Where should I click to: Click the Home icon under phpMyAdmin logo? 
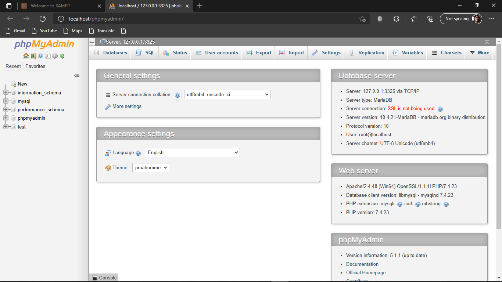coord(26,56)
